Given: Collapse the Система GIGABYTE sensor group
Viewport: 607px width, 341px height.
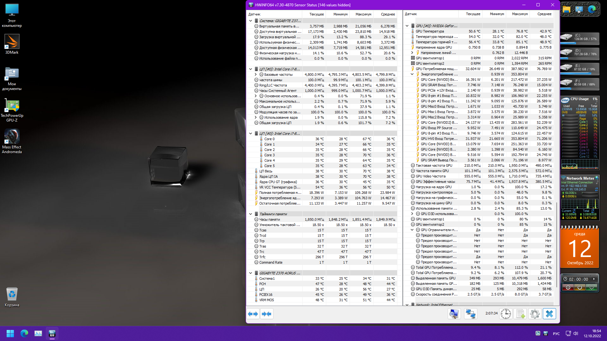Looking at the screenshot, I should (250, 21).
